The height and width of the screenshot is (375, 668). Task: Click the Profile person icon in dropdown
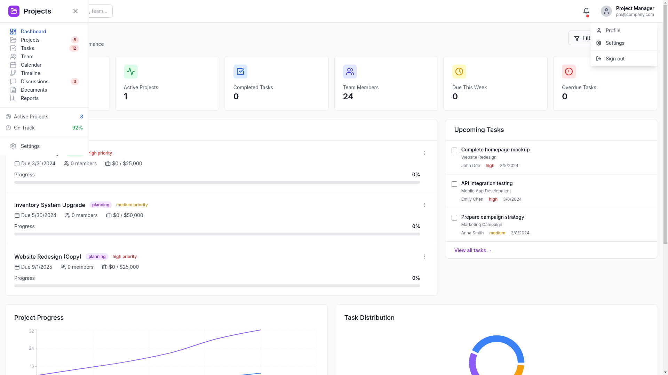click(599, 31)
